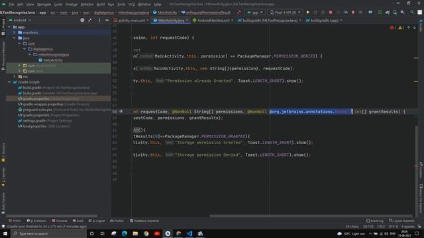The width and height of the screenshot is (424, 238).
Task: Open the Event Log
Action: [x=375, y=221]
